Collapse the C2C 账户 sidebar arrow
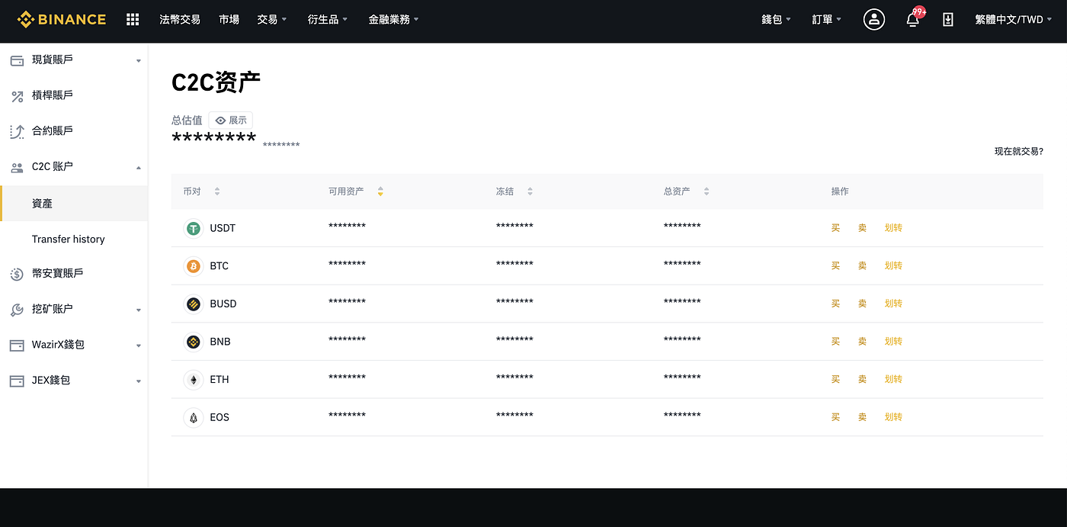This screenshot has height=527, width=1067. point(139,167)
